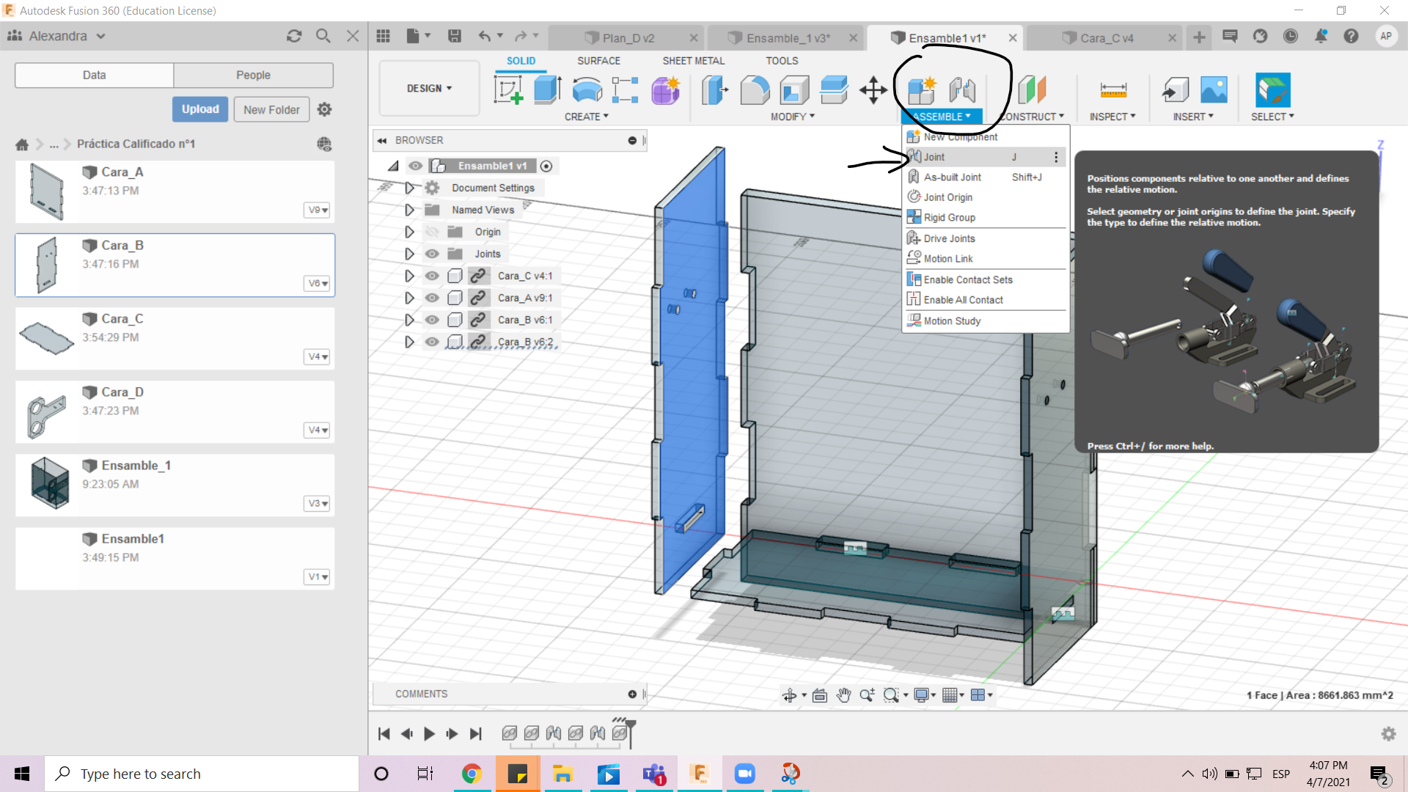
Task: Expand Named Views node
Action: pyautogui.click(x=409, y=210)
